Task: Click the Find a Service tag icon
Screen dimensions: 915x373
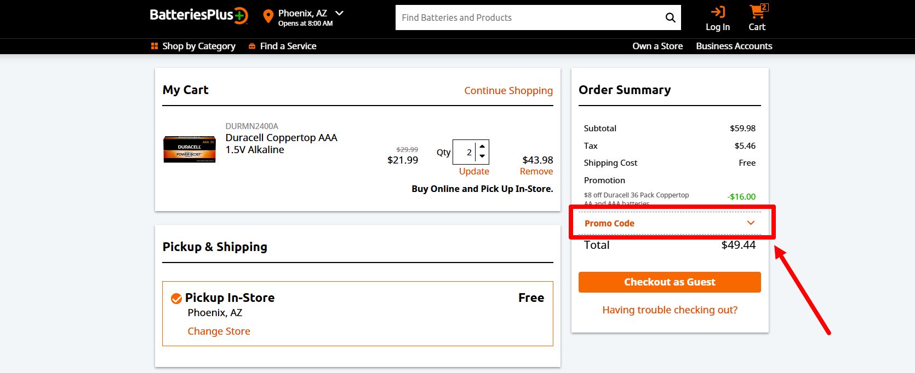Action: [x=251, y=46]
